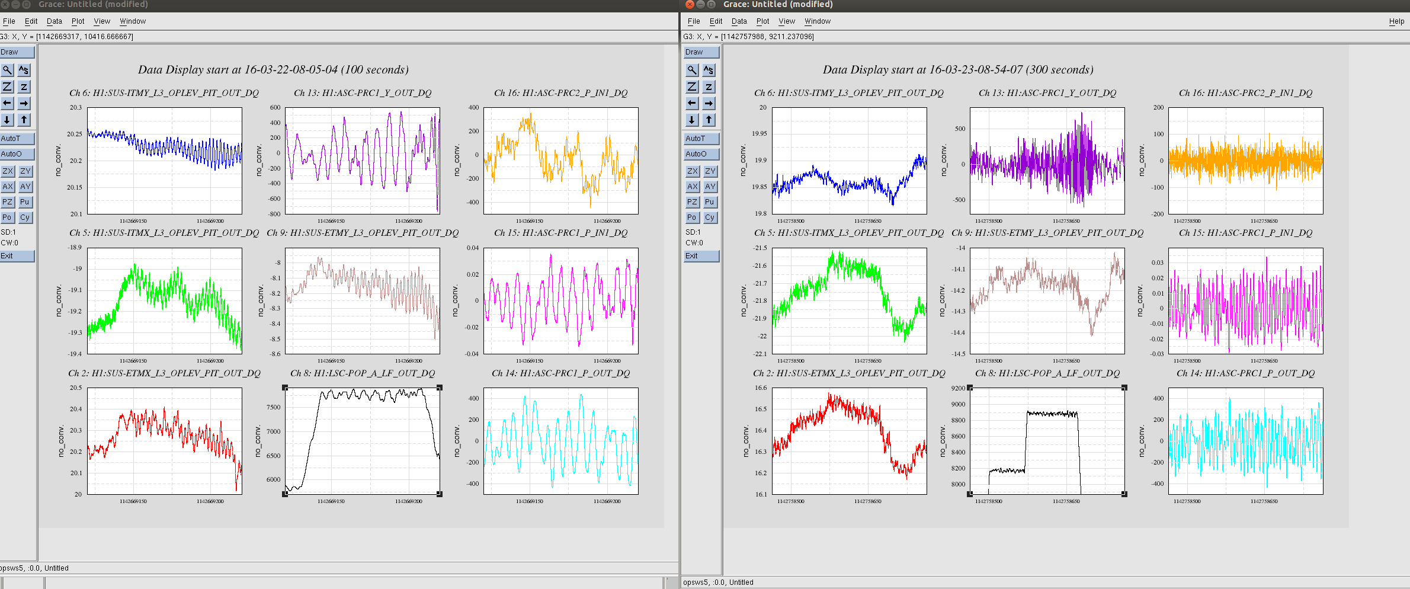Screen dimensions: 1410x589
Task: Click the "CW:0" label in left window
Action: pyautogui.click(x=9, y=243)
